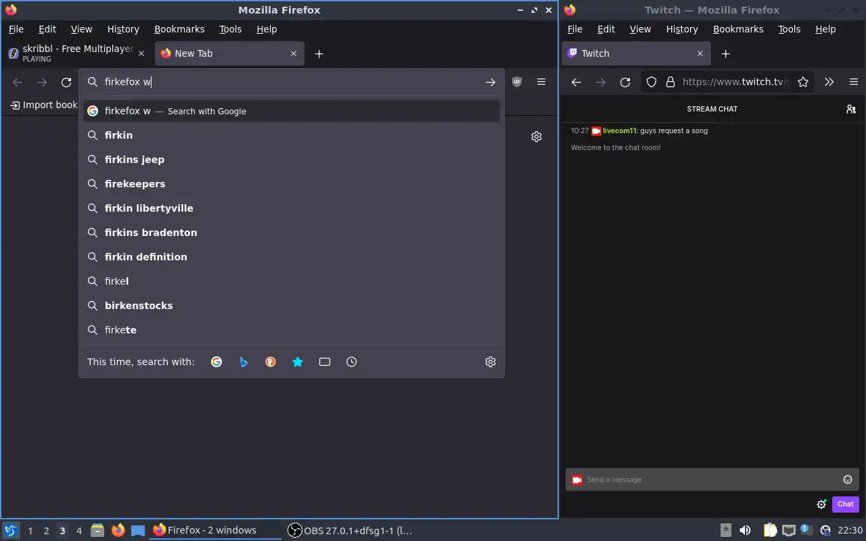Open the hamburger menu in the left Firefox window
866x541 pixels.
(541, 82)
